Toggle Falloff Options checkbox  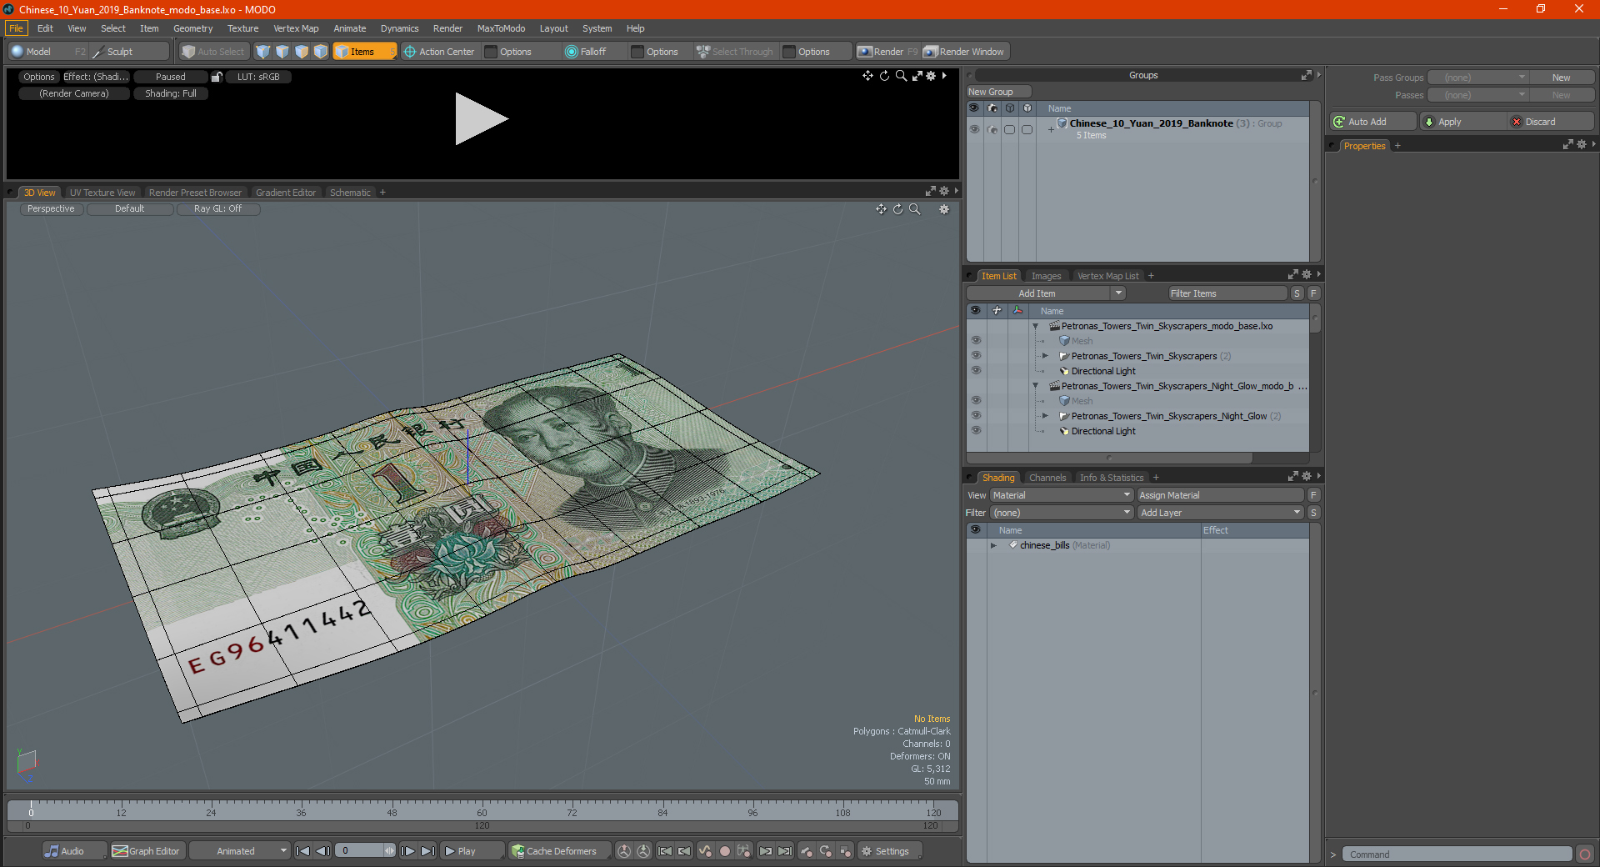[637, 52]
